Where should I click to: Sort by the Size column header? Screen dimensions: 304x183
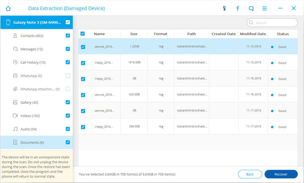134,34
